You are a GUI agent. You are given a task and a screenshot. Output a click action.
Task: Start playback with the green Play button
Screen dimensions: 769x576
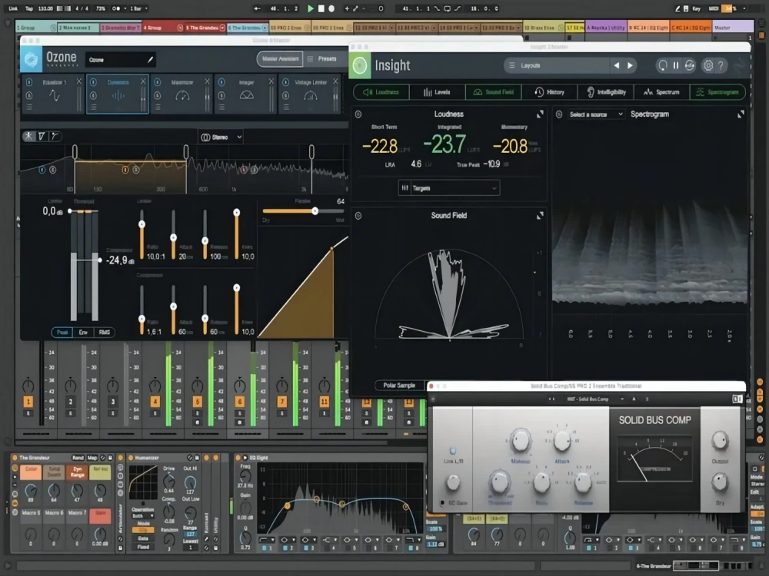[311, 8]
